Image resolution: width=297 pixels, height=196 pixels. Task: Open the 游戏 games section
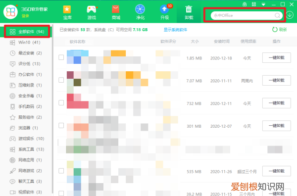92,13
